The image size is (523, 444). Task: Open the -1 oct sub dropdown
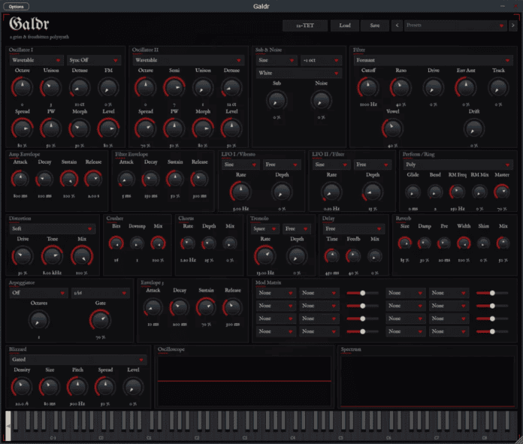click(321, 60)
